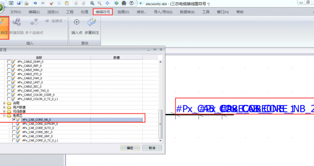Click the 确定 button
Screen dimensions: 314x166
click(x=130, y=148)
